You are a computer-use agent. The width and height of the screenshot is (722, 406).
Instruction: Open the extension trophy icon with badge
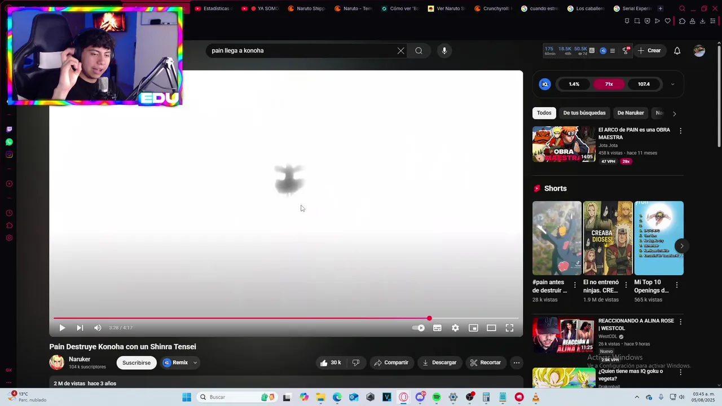[x=626, y=51]
